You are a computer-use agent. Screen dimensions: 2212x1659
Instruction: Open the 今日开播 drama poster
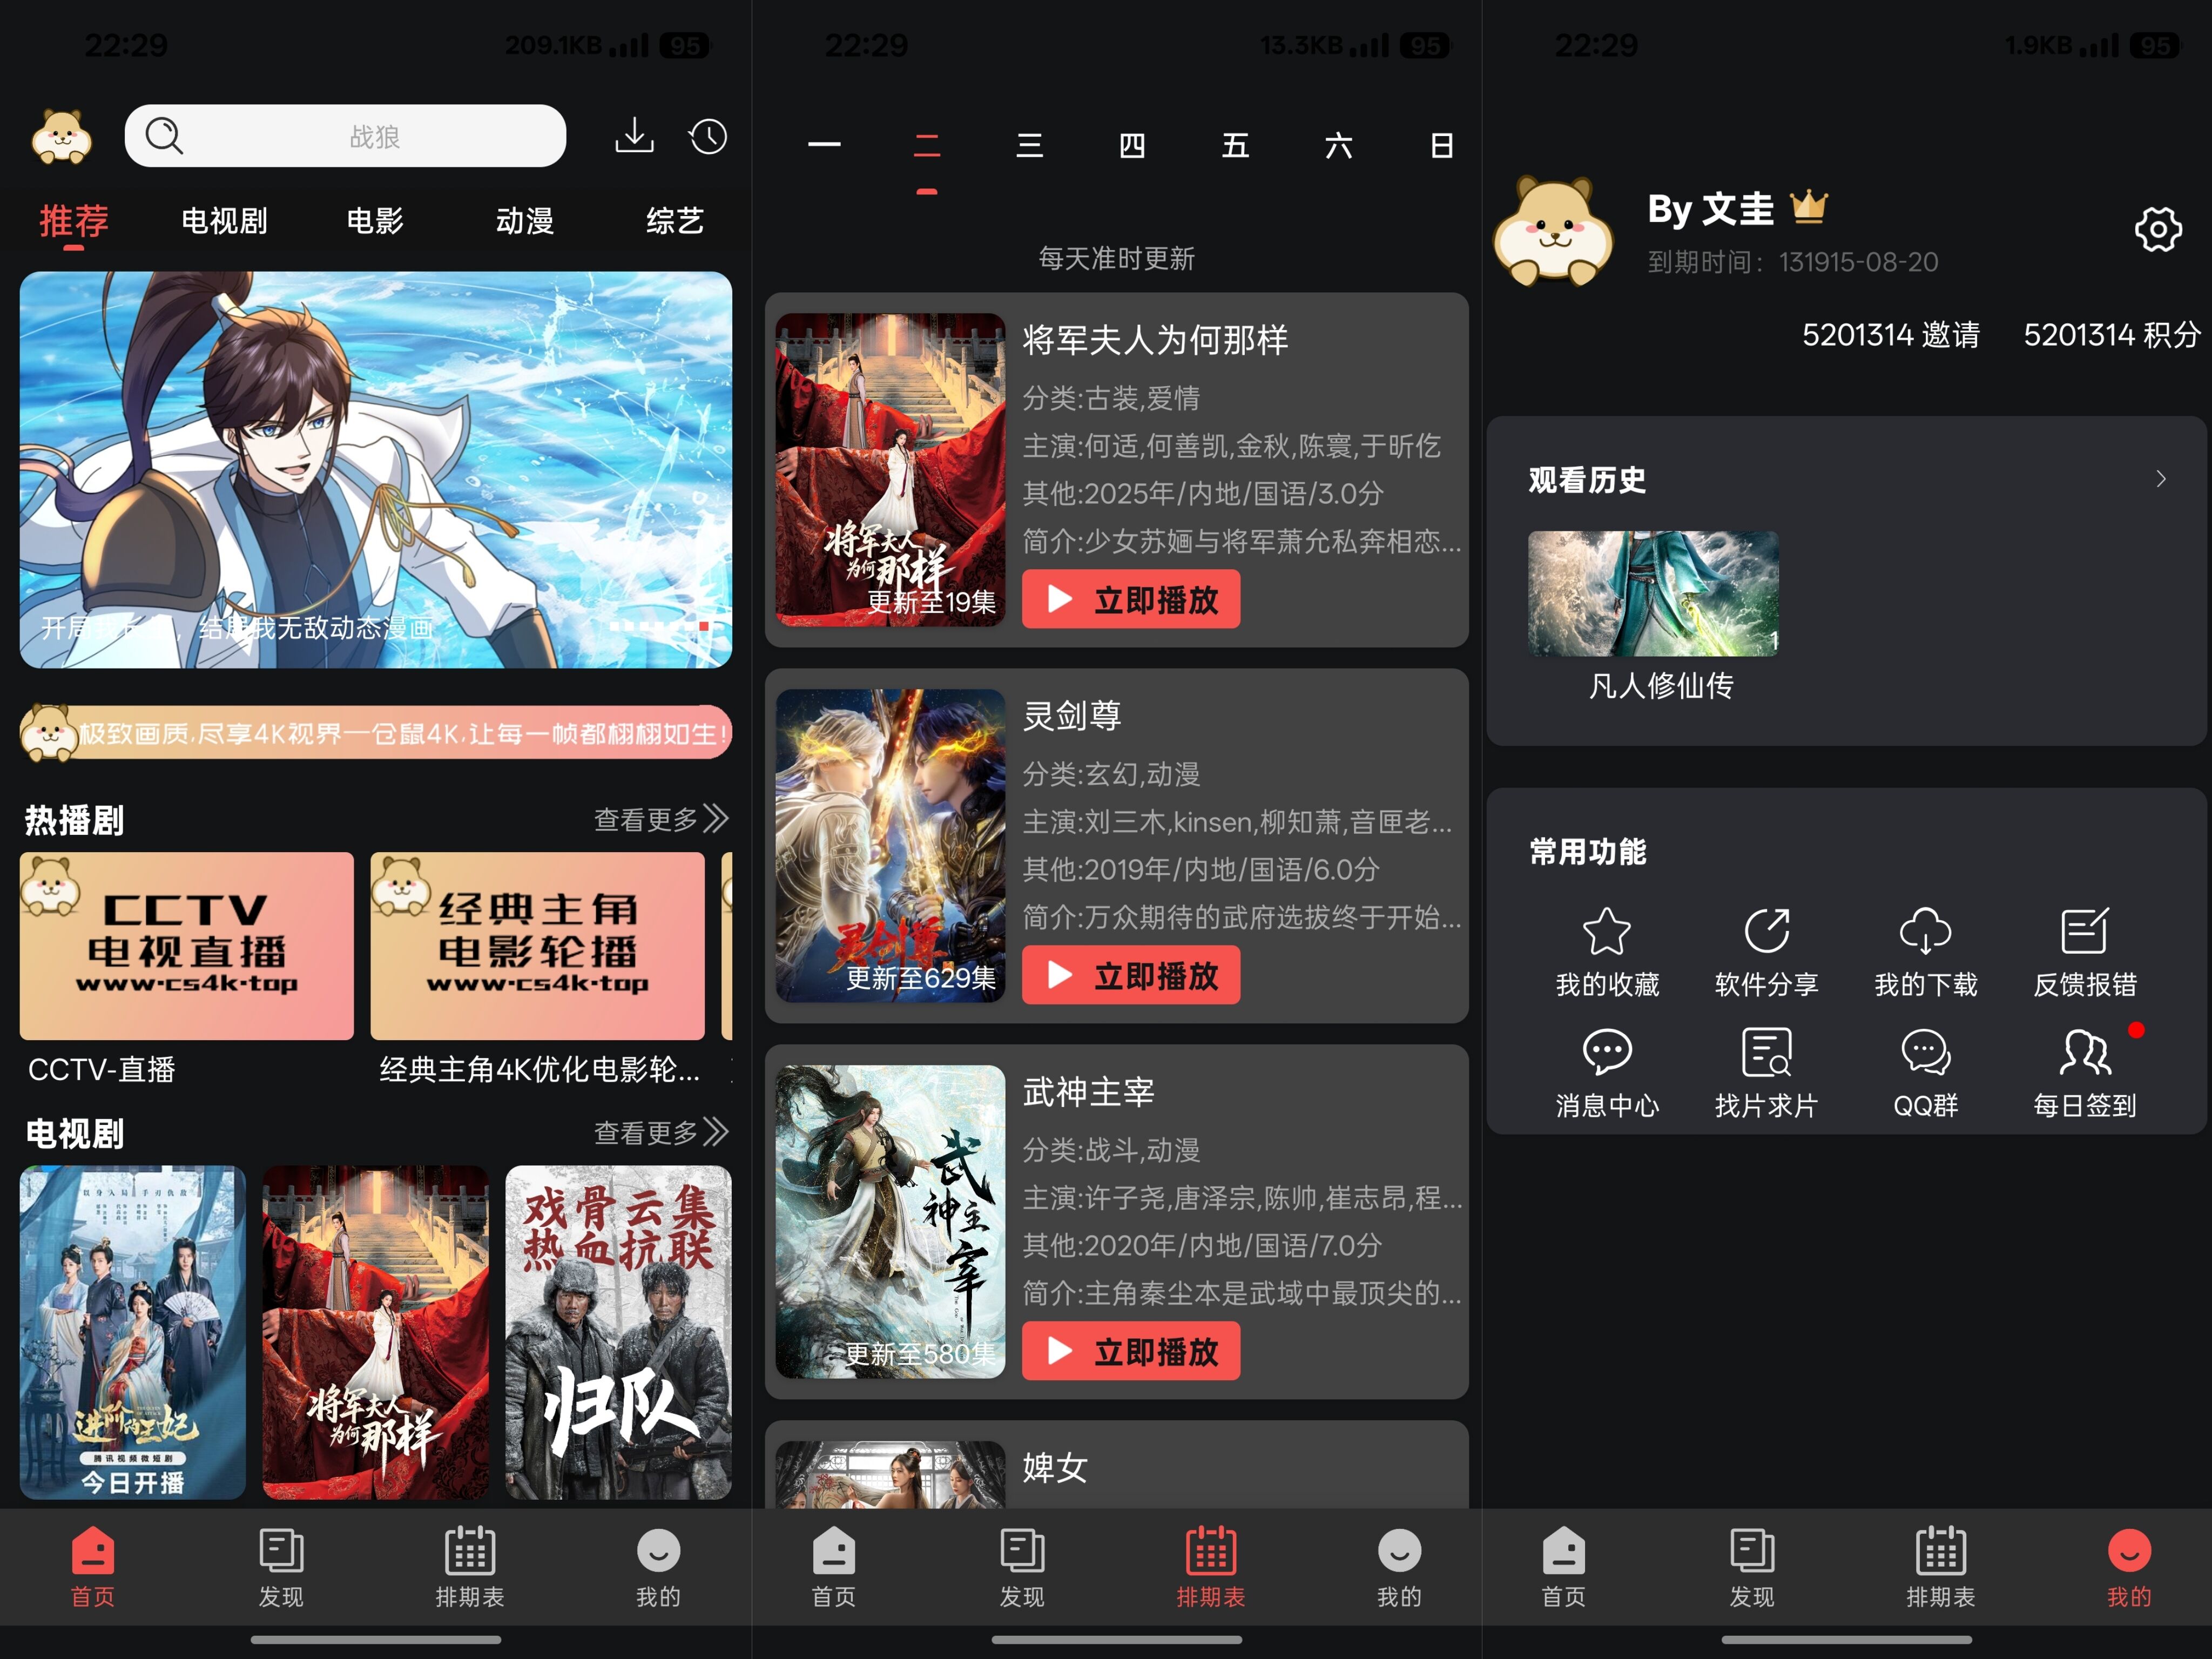(133, 1332)
